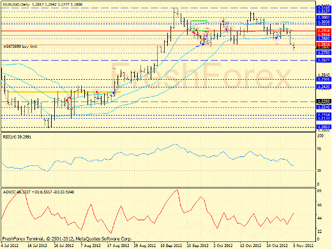
Task: Select the #5473690 buy limit order label
Action: 20,47
